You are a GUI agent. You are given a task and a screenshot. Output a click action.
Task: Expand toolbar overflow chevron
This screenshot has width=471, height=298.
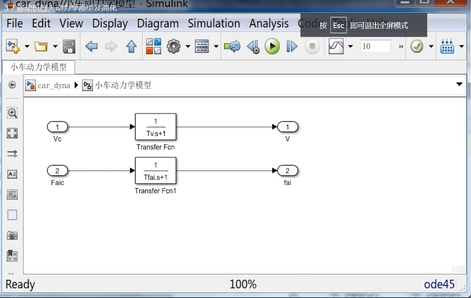[x=401, y=46]
